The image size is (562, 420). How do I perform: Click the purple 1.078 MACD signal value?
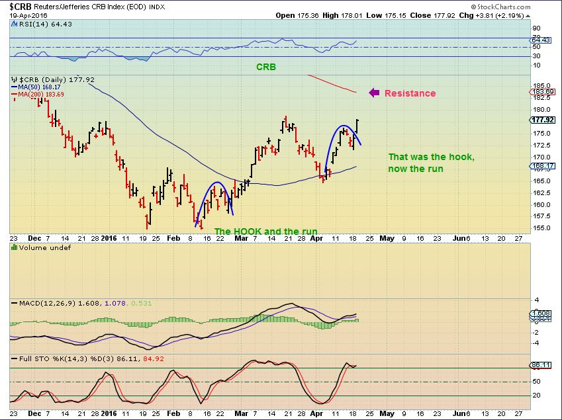(115, 304)
